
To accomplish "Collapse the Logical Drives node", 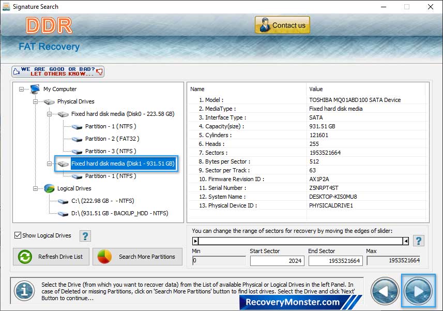I will click(x=35, y=188).
